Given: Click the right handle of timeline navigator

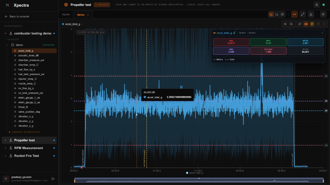Looking at the screenshot, I should (324, 180).
